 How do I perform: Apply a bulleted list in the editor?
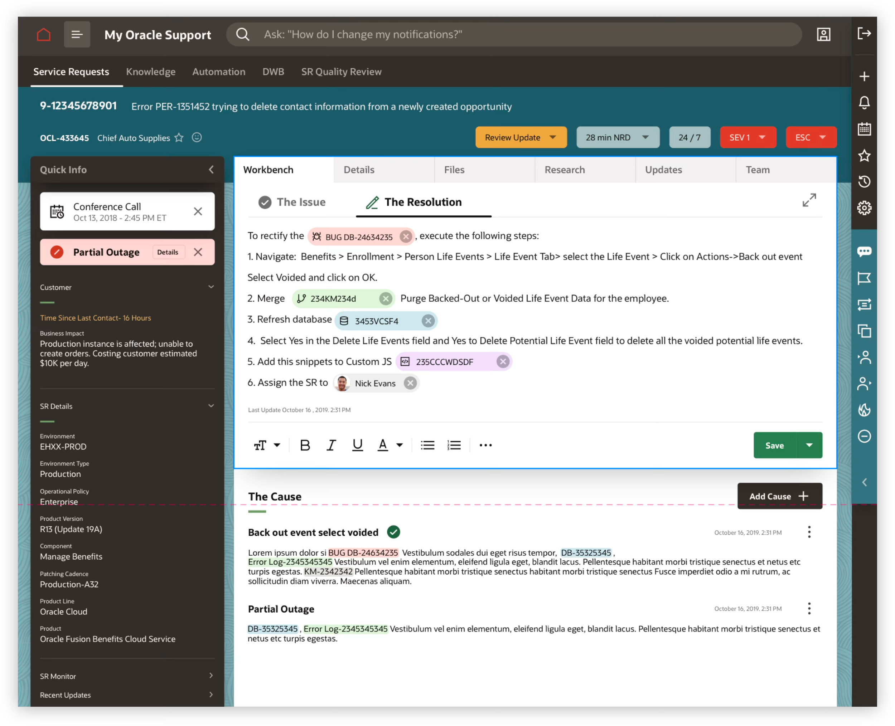pos(427,445)
